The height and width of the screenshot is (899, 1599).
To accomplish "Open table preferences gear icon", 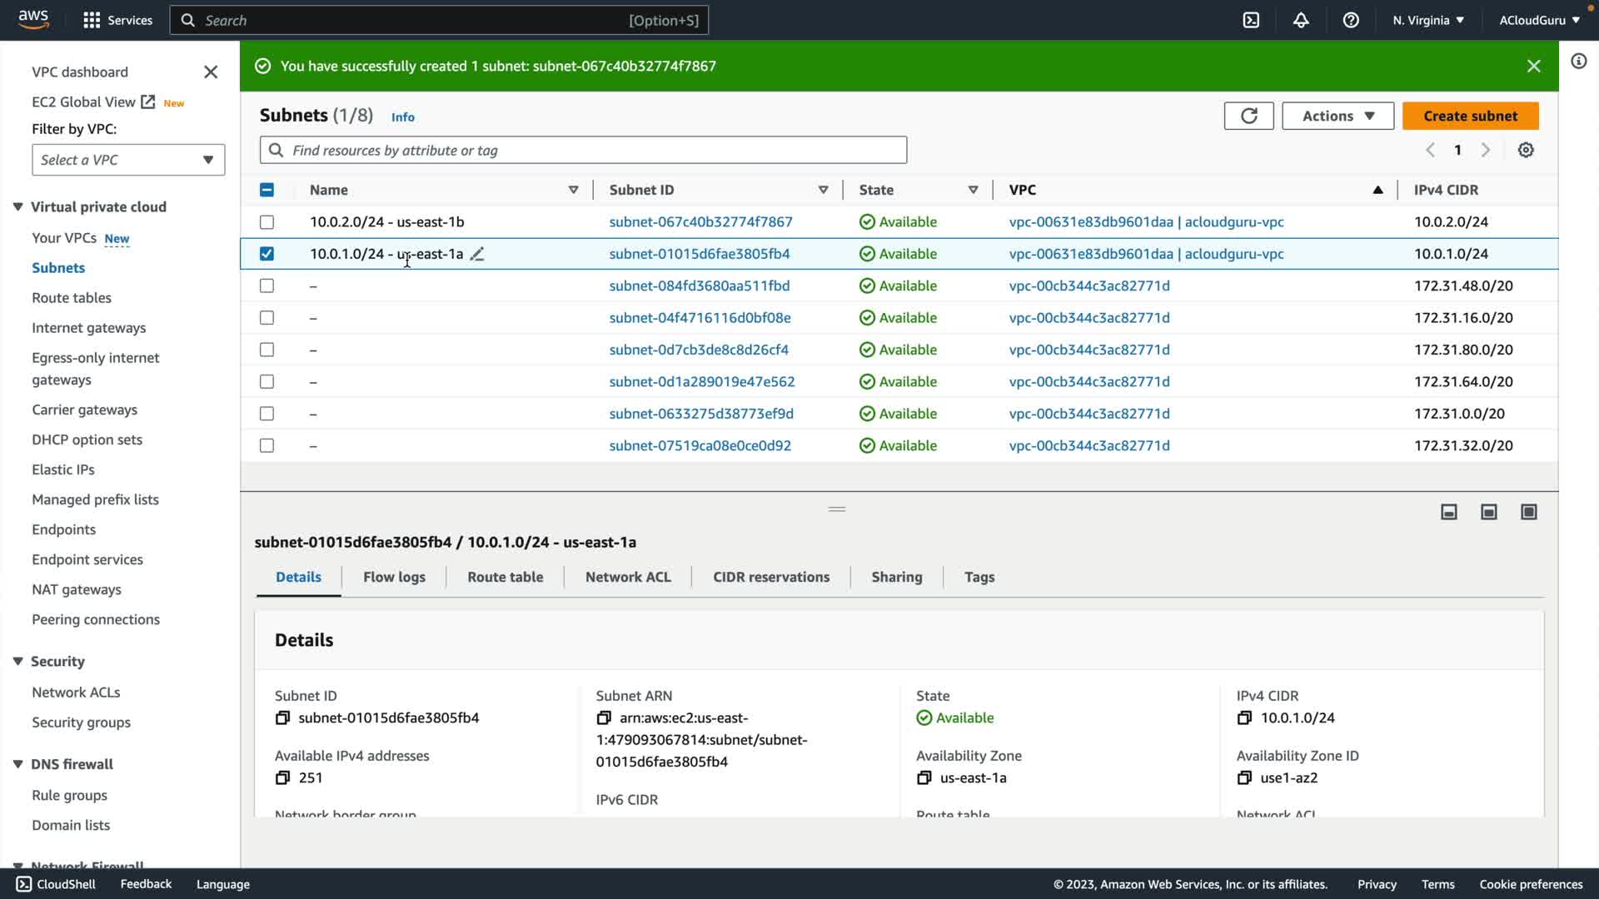I will pyautogui.click(x=1525, y=150).
